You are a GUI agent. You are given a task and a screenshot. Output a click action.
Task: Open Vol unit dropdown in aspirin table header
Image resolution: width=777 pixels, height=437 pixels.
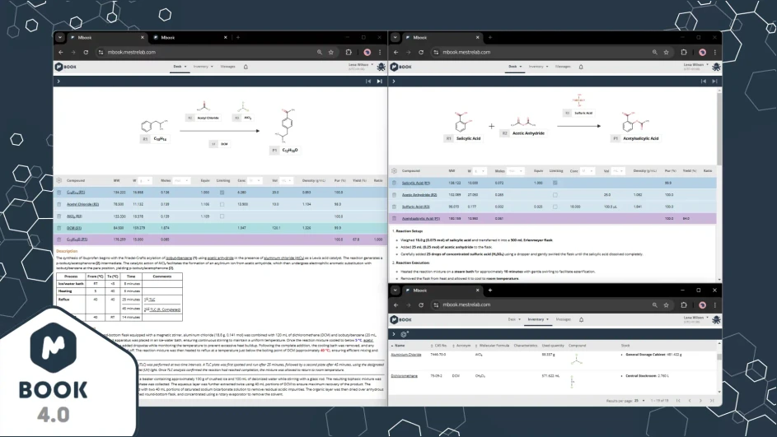[617, 170]
